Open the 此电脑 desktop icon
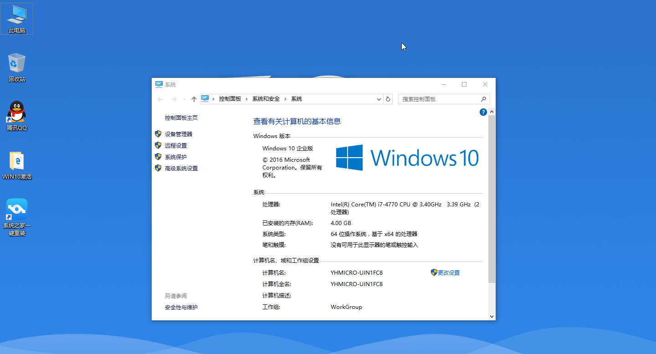Screen dimensions: 656x354 click(17, 19)
